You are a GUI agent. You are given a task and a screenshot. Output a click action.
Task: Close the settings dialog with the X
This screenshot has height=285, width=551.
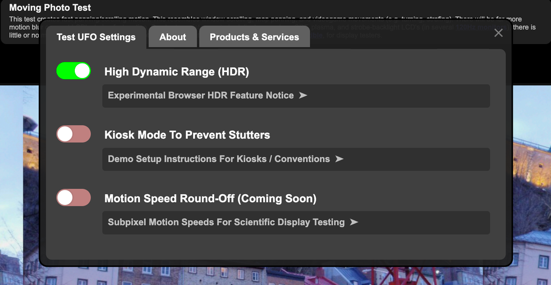tap(498, 33)
